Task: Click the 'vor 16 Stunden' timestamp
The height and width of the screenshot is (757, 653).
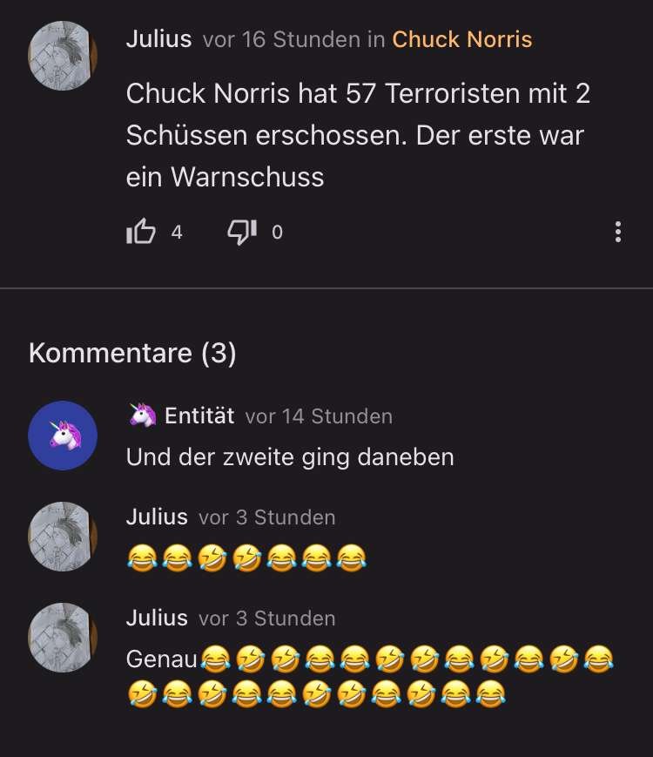Action: [x=281, y=39]
